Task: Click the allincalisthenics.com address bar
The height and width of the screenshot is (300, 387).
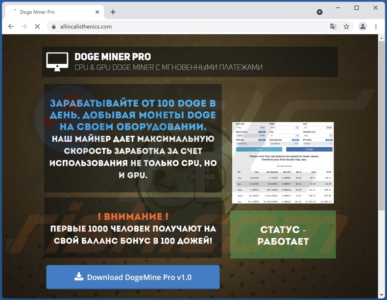Action: point(188,26)
